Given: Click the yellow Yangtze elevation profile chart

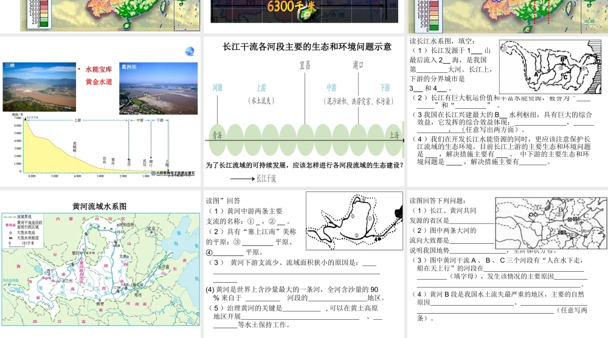Looking at the screenshot, I should pyautogui.click(x=97, y=147).
